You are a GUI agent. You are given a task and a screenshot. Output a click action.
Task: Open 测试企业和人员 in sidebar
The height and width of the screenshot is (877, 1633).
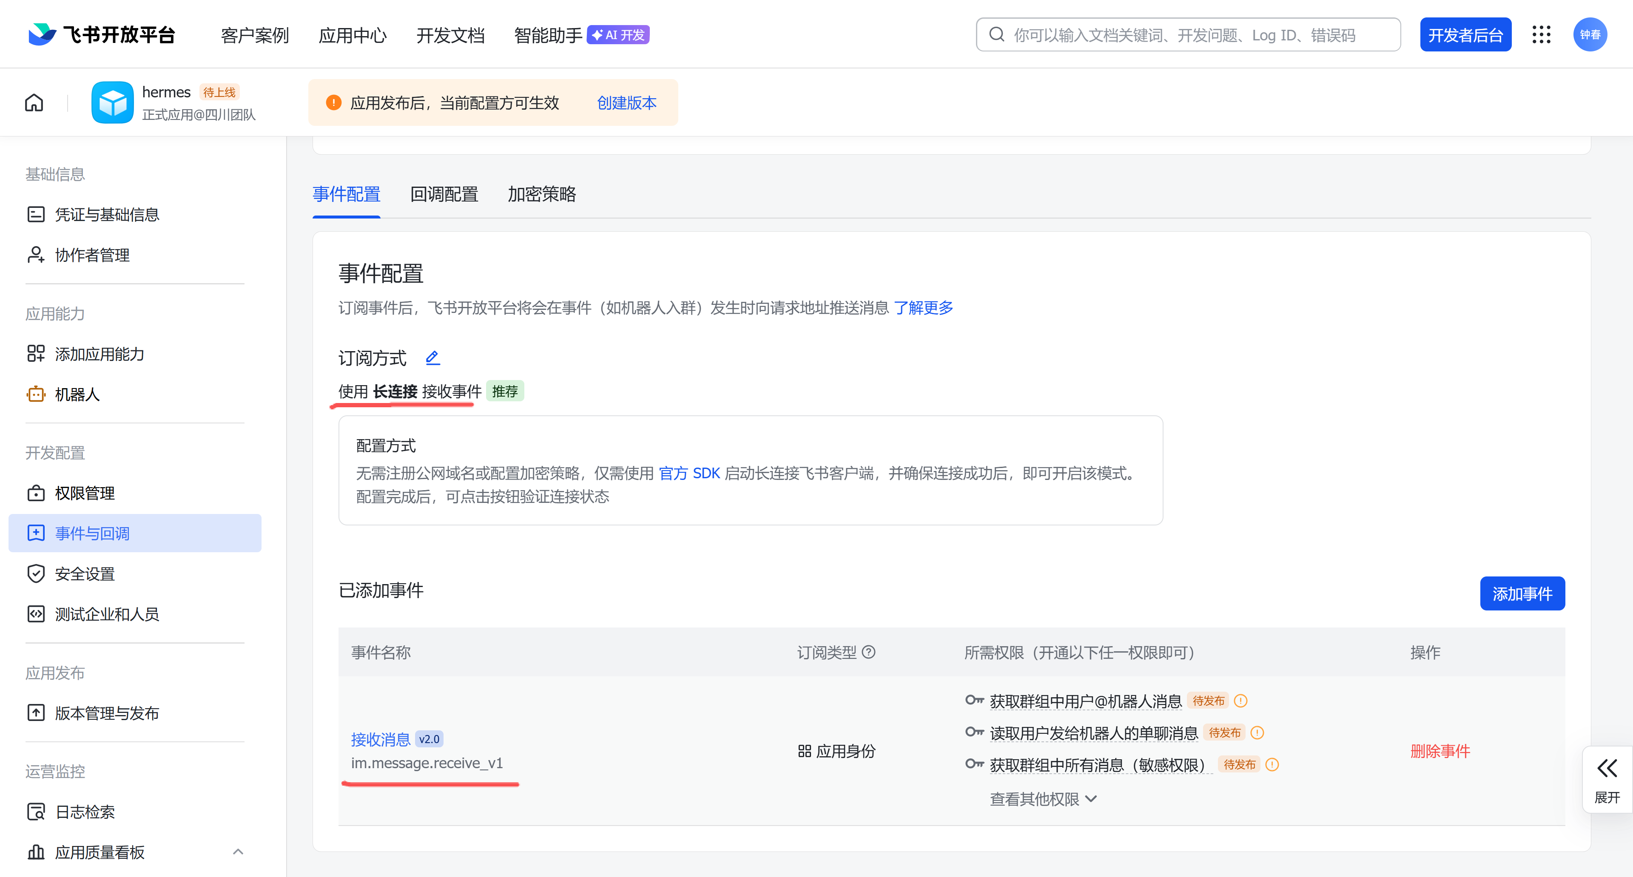[135, 614]
